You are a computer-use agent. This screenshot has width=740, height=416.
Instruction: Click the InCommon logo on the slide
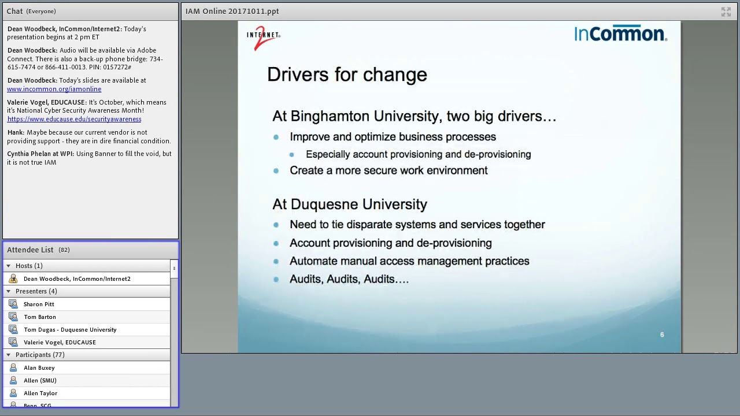[620, 34]
